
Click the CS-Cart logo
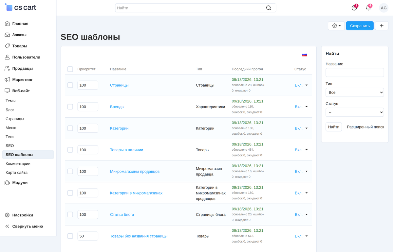(21, 8)
